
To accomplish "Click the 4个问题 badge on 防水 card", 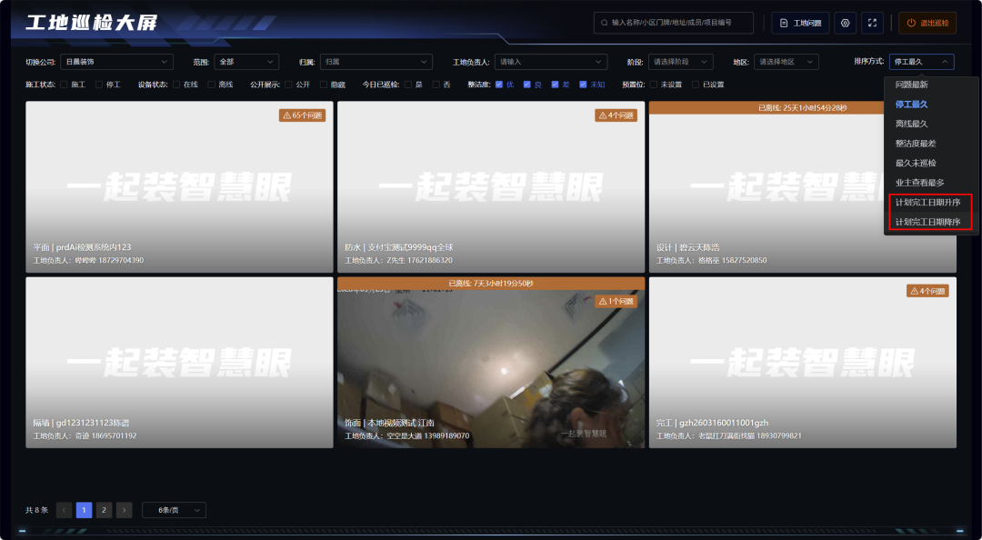I will click(616, 115).
